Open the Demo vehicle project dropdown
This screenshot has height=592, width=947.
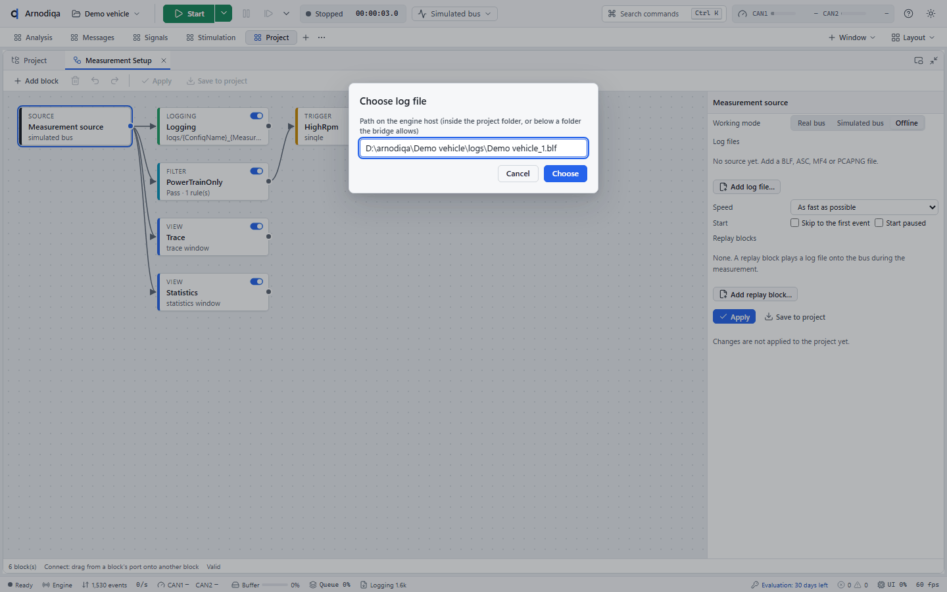click(106, 14)
